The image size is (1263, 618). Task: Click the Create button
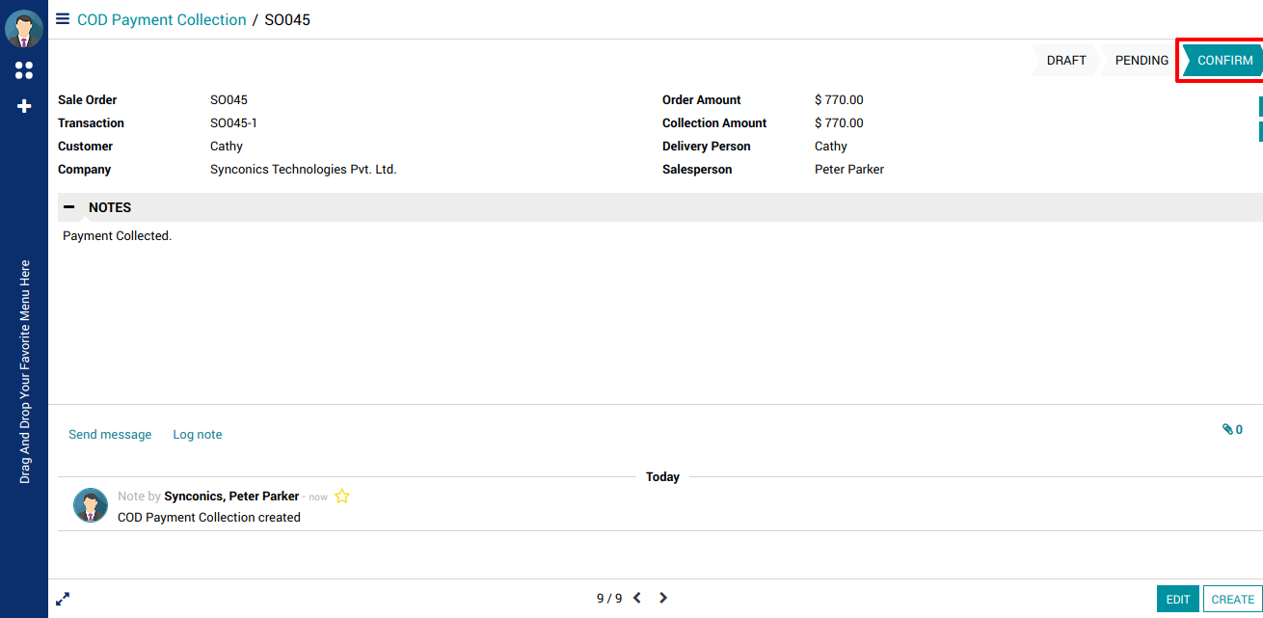pos(1232,599)
